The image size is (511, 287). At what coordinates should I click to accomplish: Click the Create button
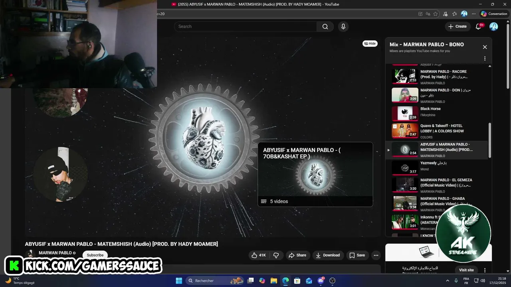coord(457,26)
